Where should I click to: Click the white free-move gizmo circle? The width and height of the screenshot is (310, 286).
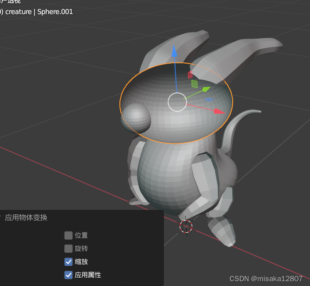177,102
